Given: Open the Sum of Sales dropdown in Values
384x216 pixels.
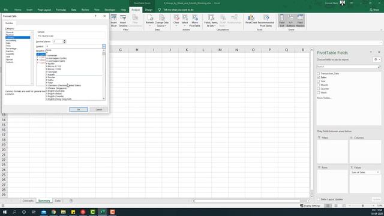Looking at the screenshot, I should point(377,172).
